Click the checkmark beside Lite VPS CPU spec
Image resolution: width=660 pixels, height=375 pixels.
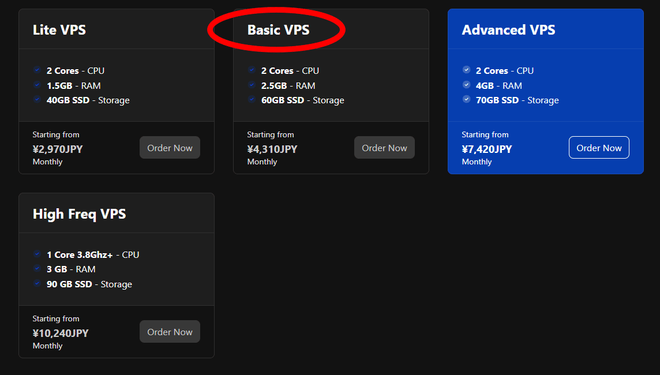[x=37, y=70]
